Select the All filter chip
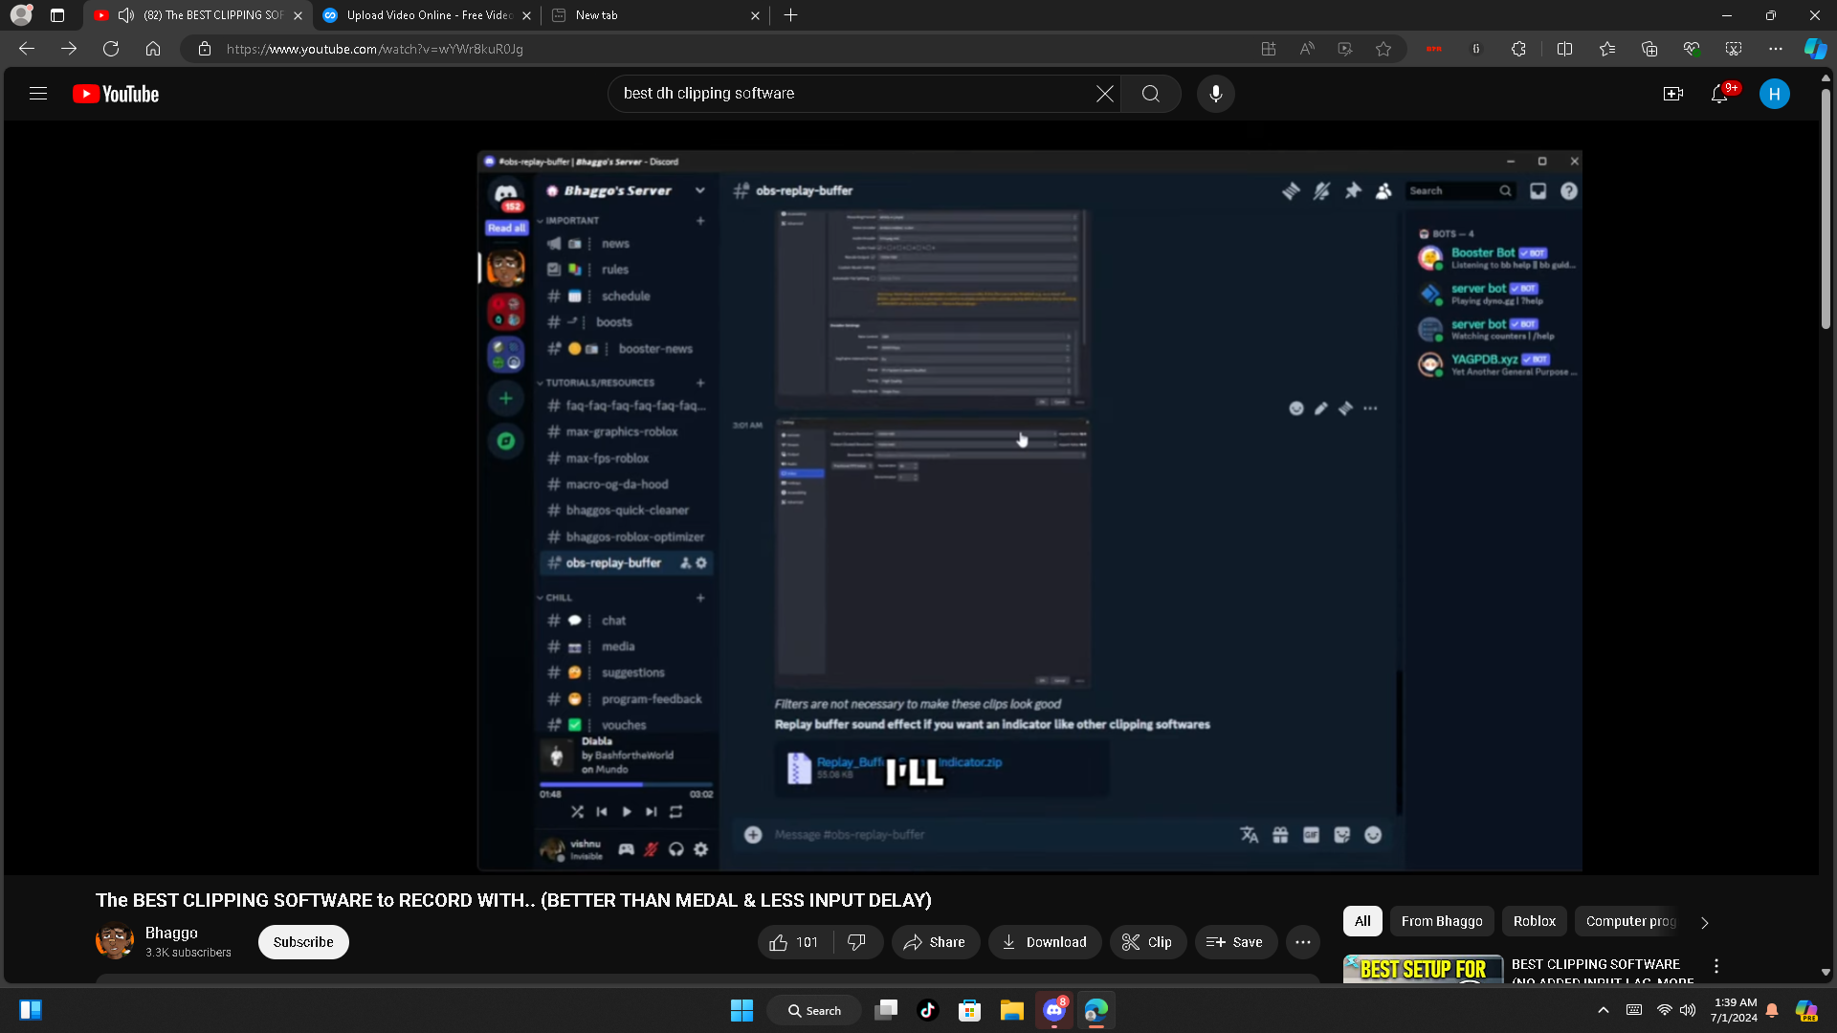 click(x=1362, y=921)
